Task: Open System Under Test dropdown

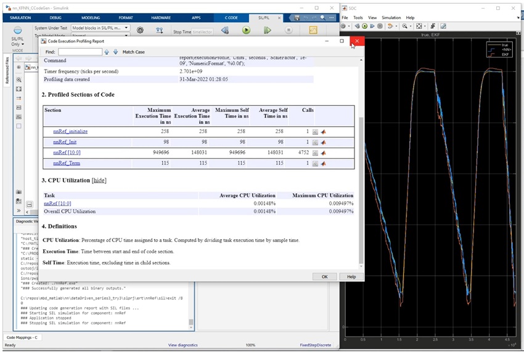Action: click(100, 28)
